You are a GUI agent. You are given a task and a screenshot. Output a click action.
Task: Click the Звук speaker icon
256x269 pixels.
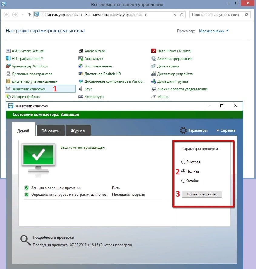tap(81, 89)
